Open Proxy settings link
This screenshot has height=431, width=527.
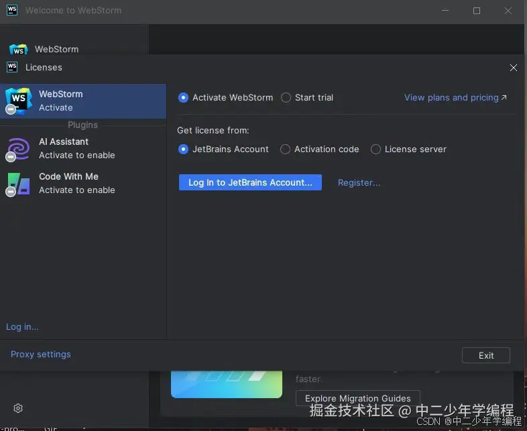point(41,355)
